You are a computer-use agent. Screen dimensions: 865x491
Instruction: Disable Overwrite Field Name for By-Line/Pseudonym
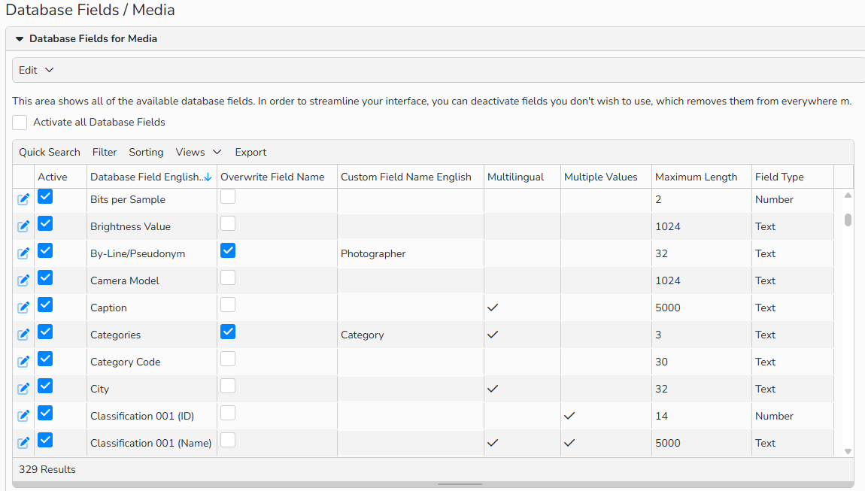[228, 250]
